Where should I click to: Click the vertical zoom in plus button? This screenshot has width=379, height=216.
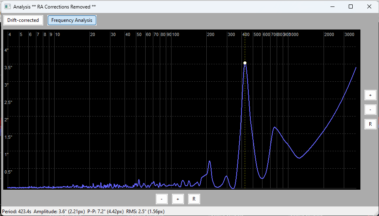(370, 95)
